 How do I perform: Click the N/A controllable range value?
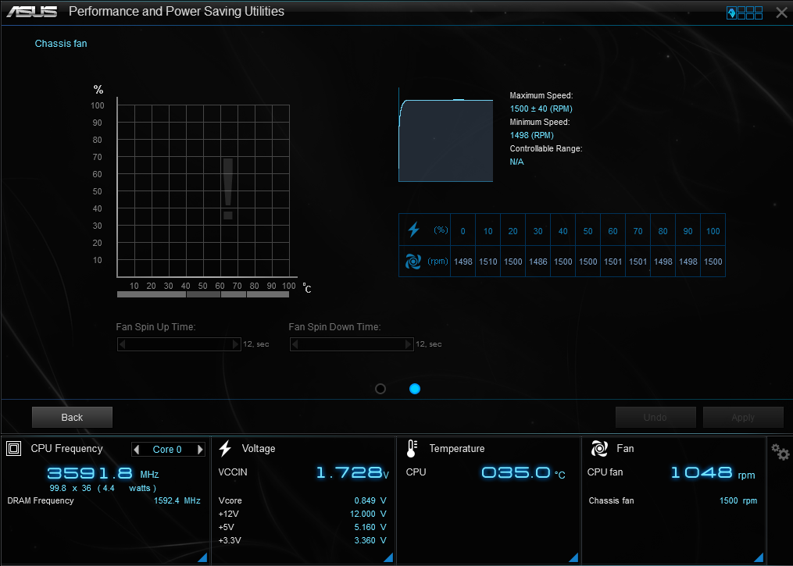pos(516,162)
